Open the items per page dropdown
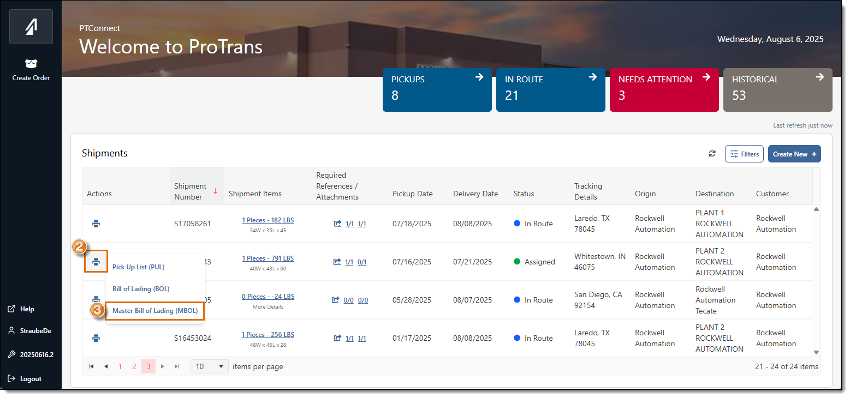850x398 pixels. [210, 366]
